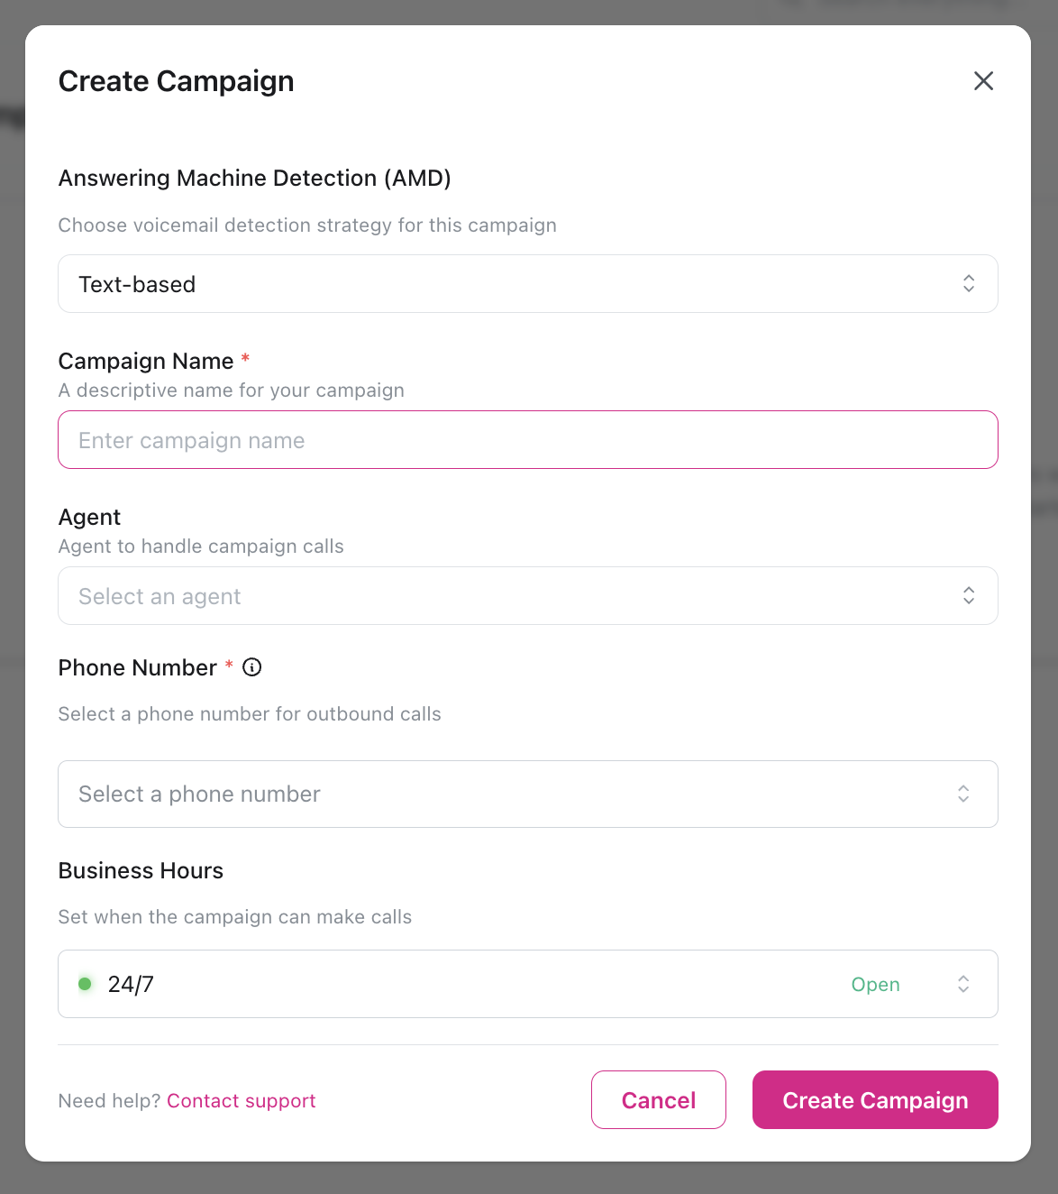The image size is (1058, 1194).
Task: Click the Open business hours status label
Action: [x=875, y=984]
